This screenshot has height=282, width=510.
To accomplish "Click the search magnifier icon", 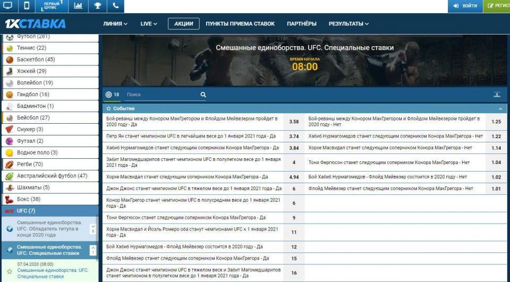I will pos(203,95).
